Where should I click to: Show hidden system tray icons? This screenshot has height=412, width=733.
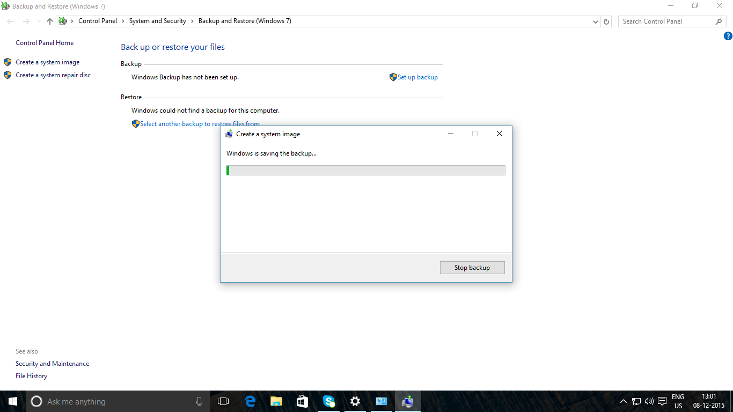pyautogui.click(x=623, y=401)
